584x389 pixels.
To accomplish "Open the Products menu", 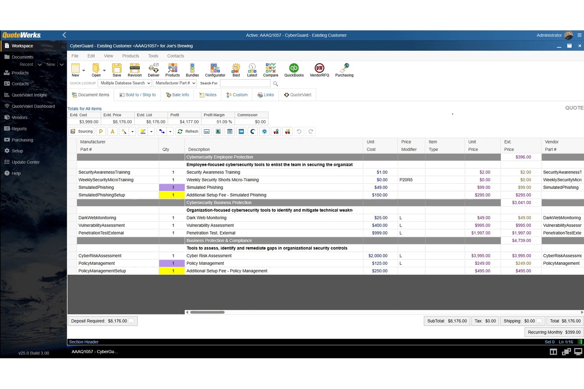I will pos(131,56).
